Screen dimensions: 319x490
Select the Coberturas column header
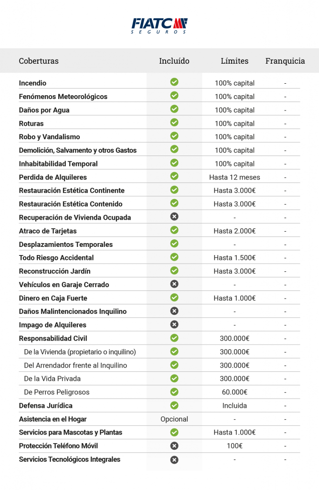point(39,61)
